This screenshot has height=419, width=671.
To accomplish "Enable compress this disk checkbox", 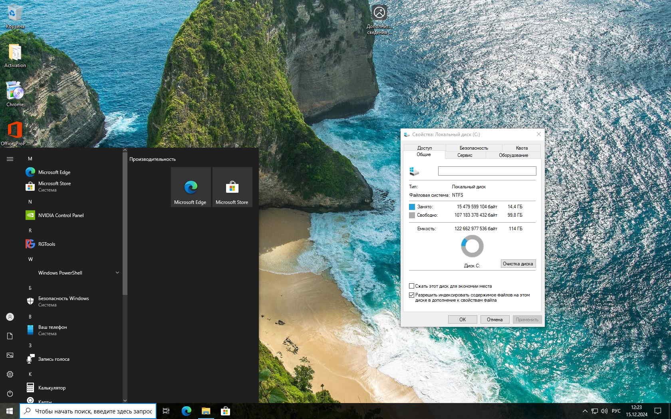I will 412,286.
